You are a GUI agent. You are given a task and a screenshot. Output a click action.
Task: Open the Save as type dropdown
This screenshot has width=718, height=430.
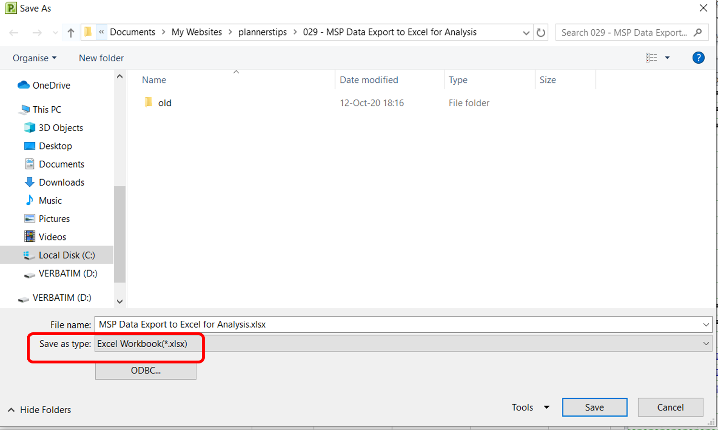[707, 343]
